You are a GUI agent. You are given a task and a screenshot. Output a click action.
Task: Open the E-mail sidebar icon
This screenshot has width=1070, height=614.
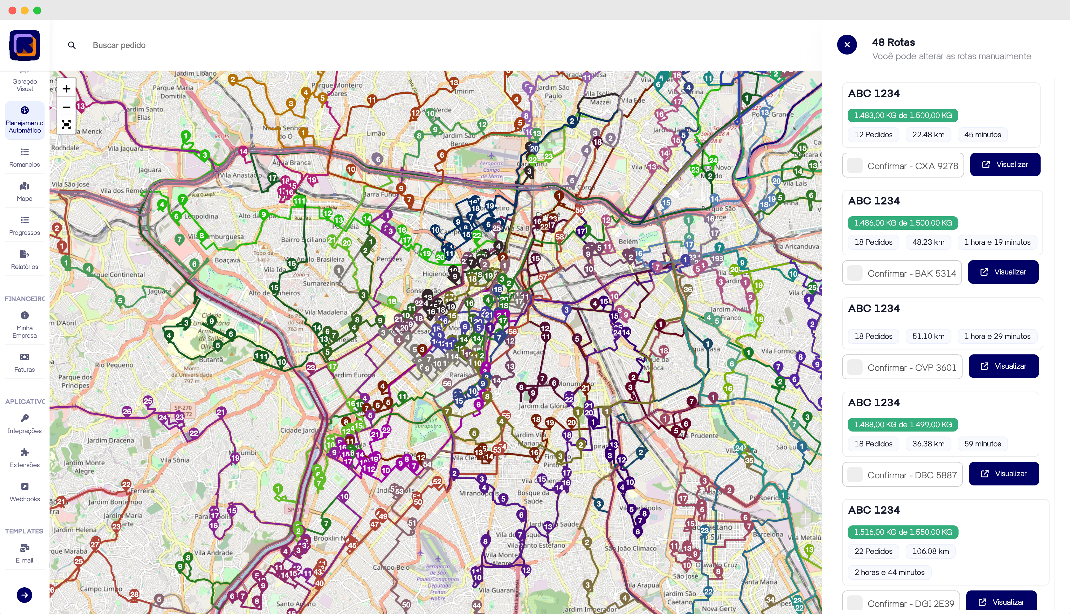tap(25, 548)
